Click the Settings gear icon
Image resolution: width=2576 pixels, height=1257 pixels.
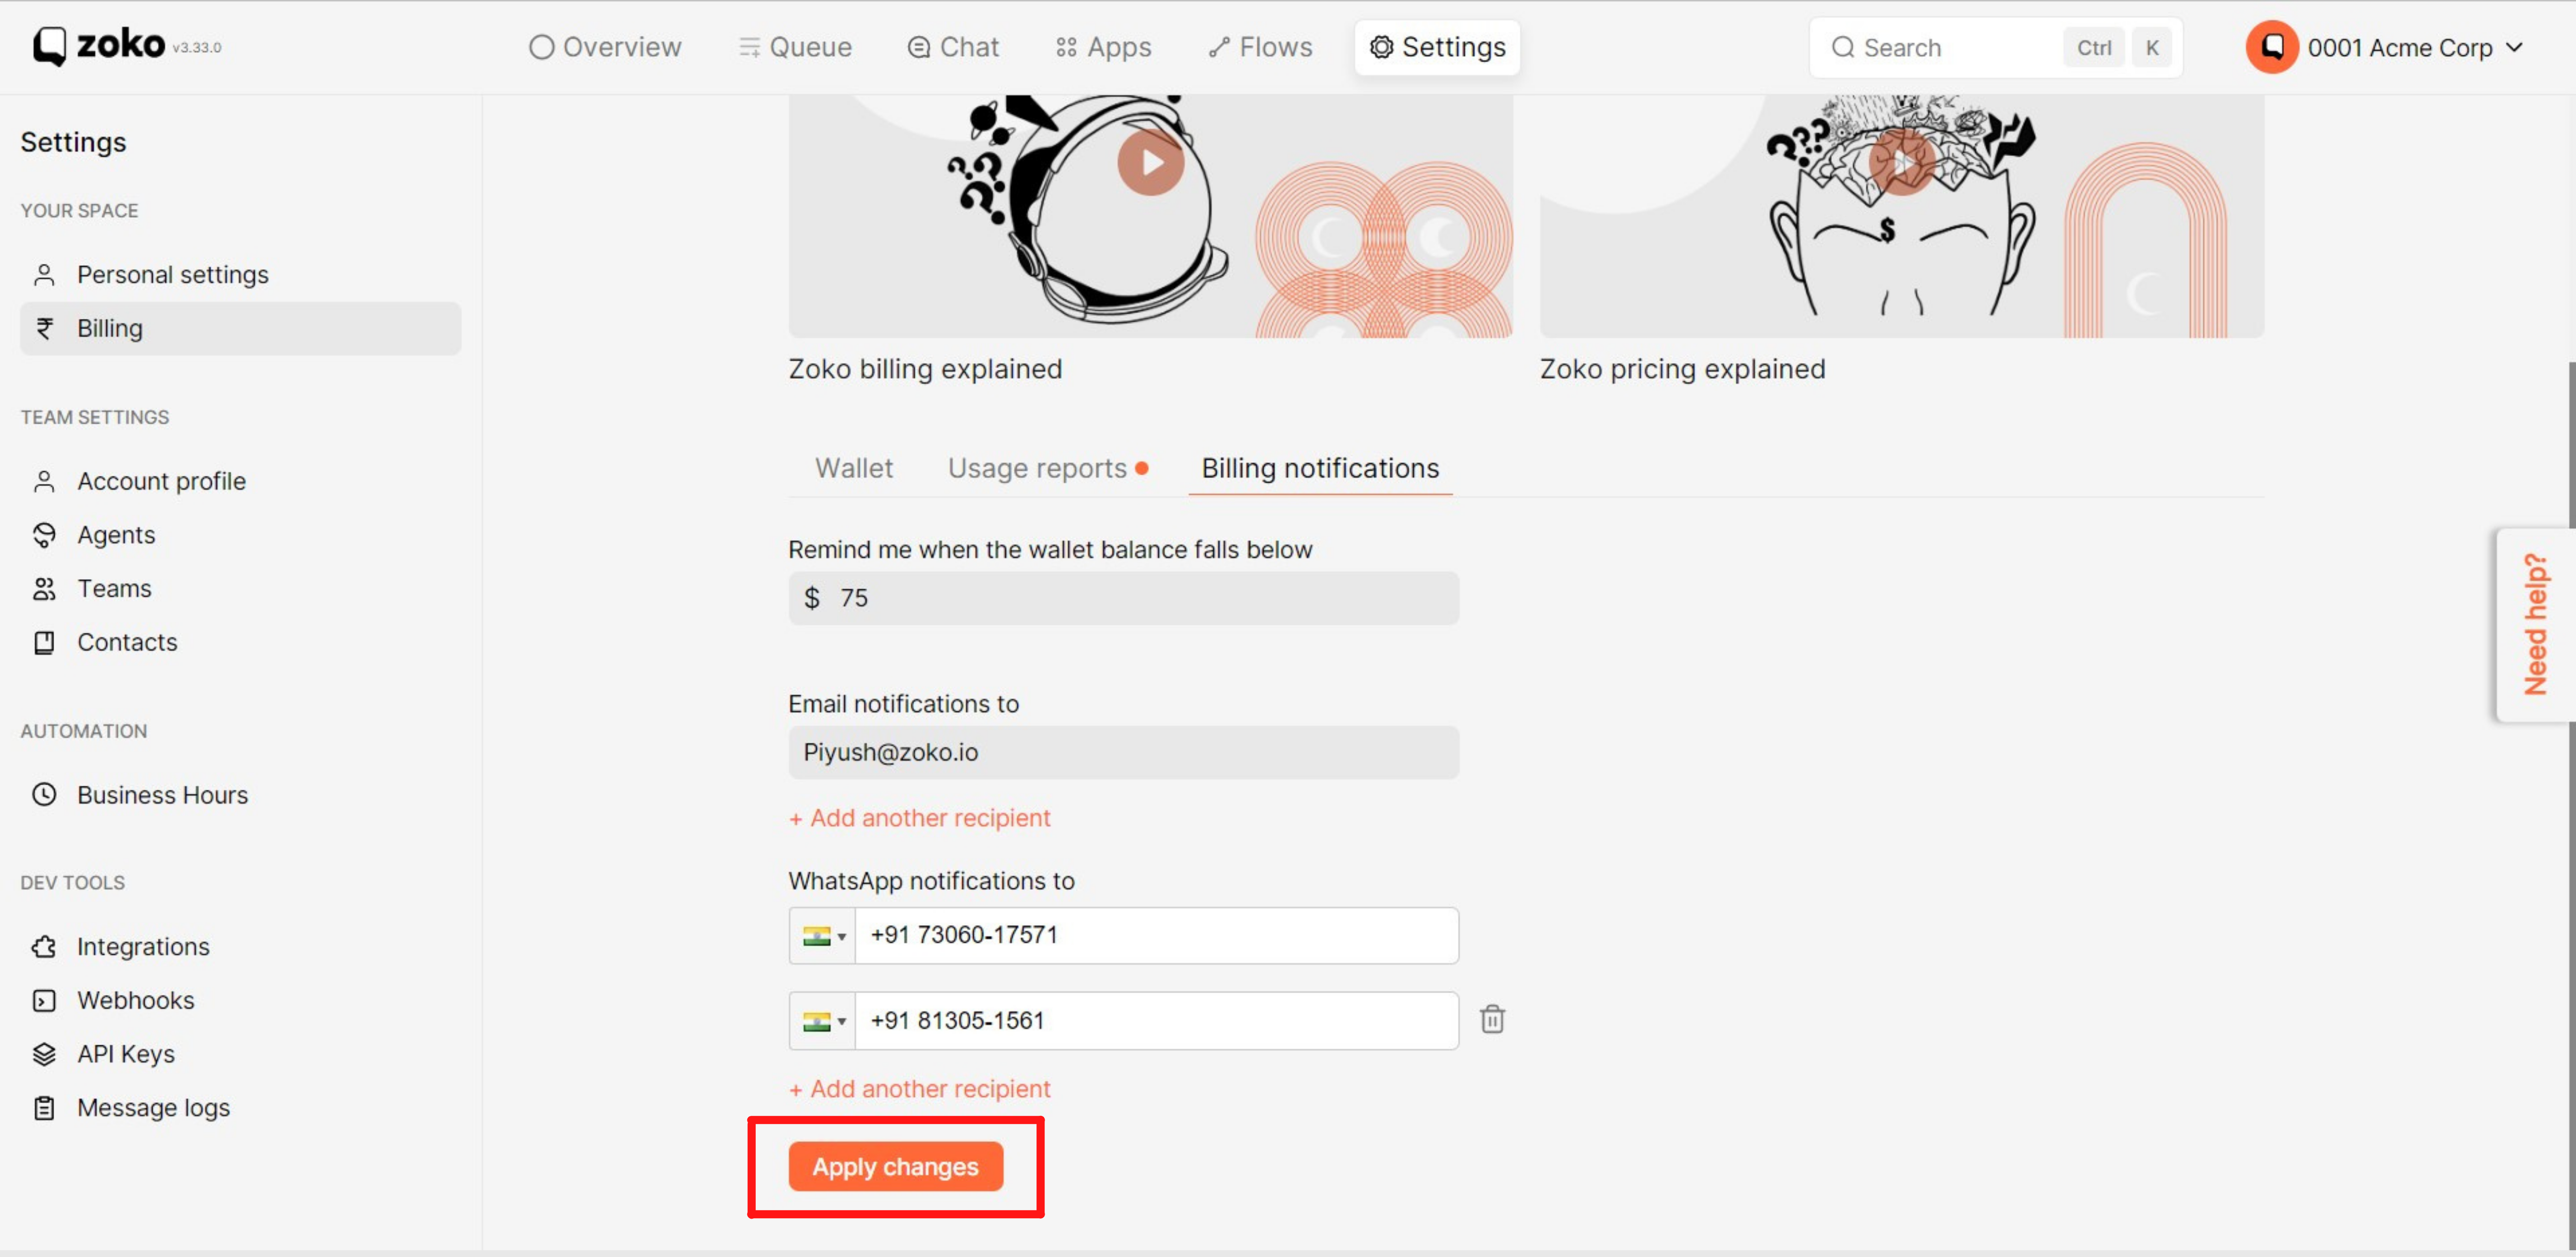pos(1381,47)
